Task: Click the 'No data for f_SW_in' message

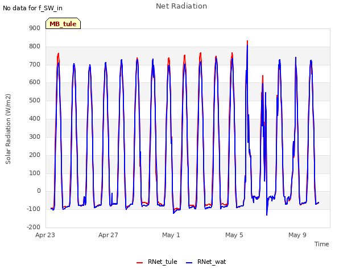Action: point(32,8)
